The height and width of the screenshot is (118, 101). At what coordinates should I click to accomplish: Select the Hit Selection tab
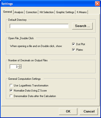click(x=47, y=12)
